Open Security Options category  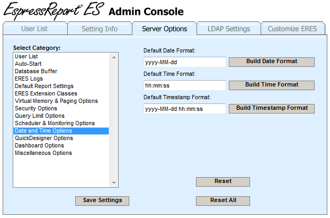click(61, 108)
